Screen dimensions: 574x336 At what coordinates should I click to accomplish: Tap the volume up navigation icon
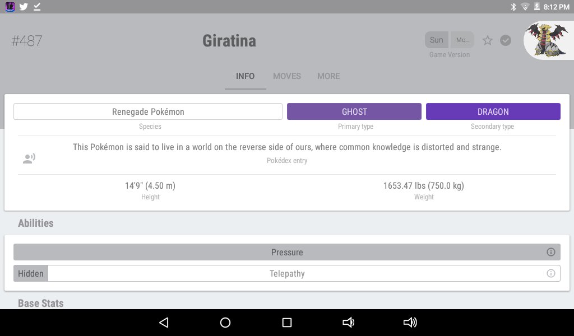point(410,323)
